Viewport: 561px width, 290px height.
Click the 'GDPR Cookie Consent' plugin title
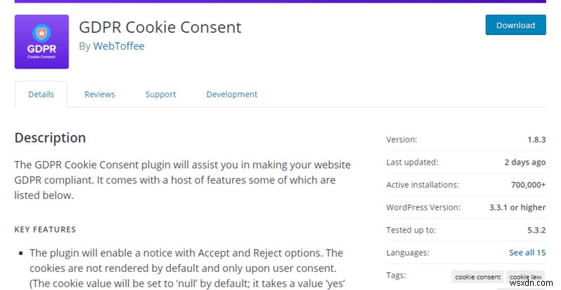point(160,27)
